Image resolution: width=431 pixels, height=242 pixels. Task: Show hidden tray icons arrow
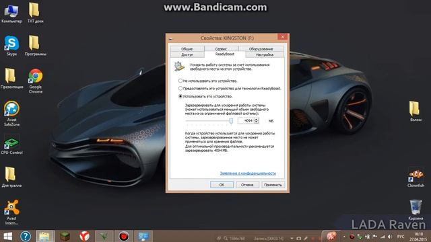click(x=344, y=237)
